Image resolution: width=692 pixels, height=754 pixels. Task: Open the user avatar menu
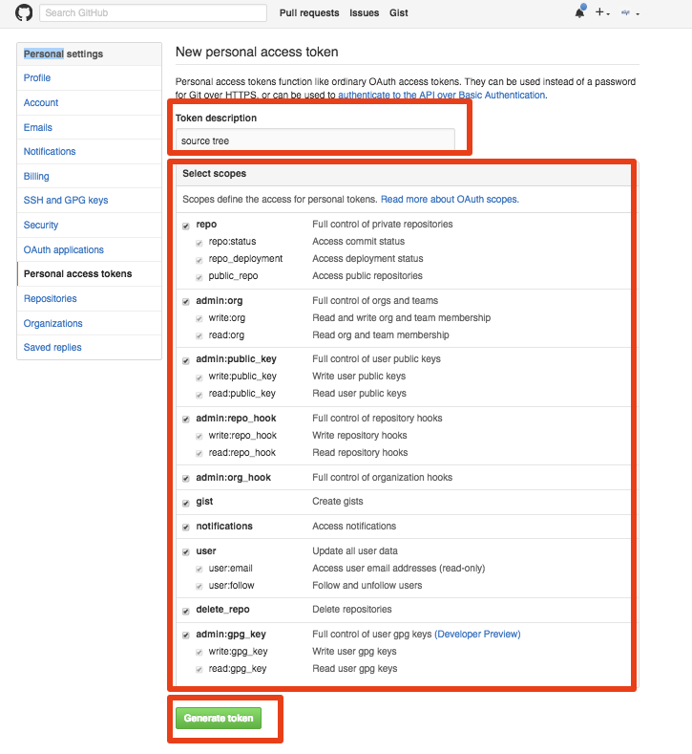[629, 13]
